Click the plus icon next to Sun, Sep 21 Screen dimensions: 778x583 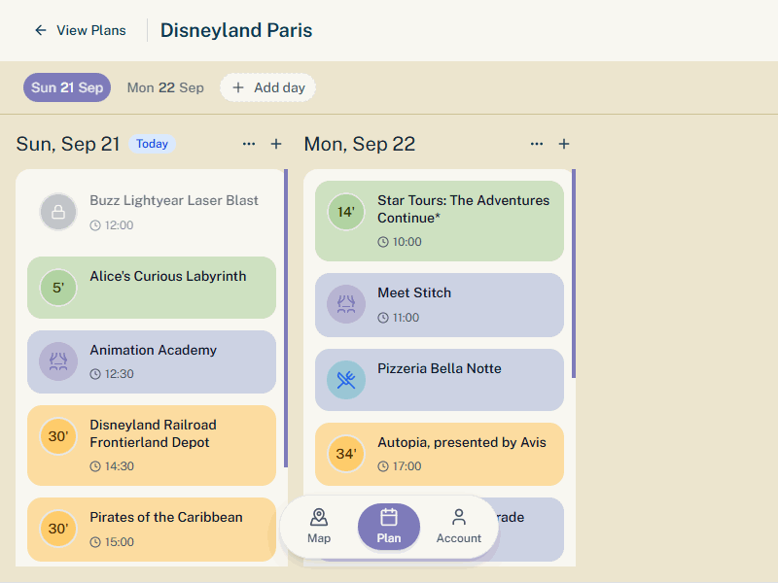(x=276, y=144)
